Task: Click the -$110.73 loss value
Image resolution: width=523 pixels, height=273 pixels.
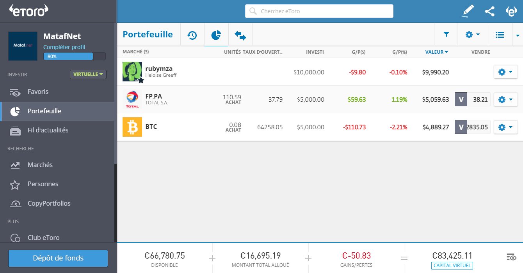Action: [x=354, y=127]
